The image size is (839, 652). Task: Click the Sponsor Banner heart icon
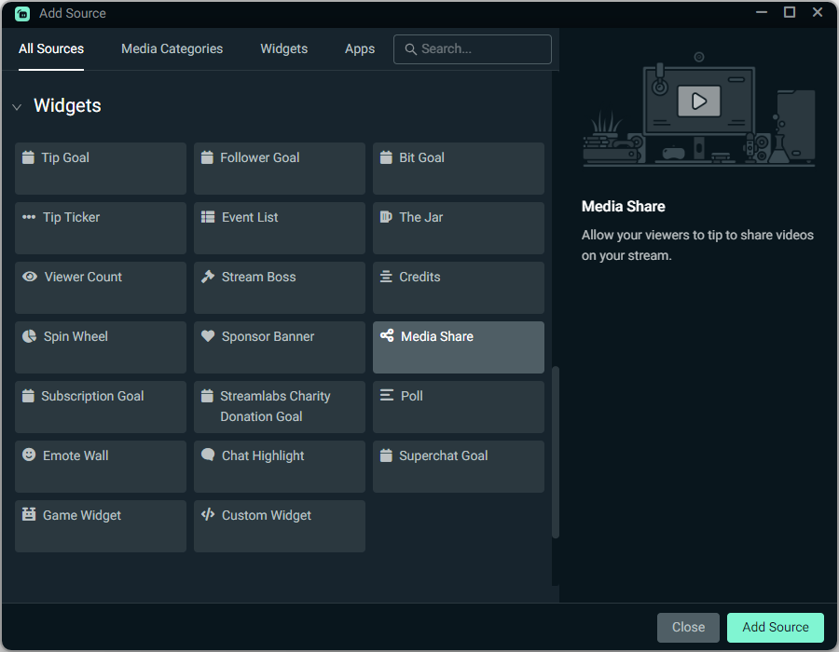207,335
